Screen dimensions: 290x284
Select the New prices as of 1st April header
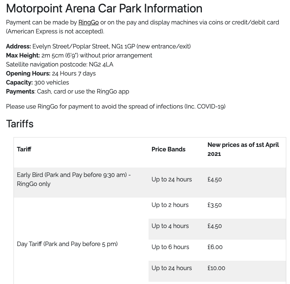point(243,150)
